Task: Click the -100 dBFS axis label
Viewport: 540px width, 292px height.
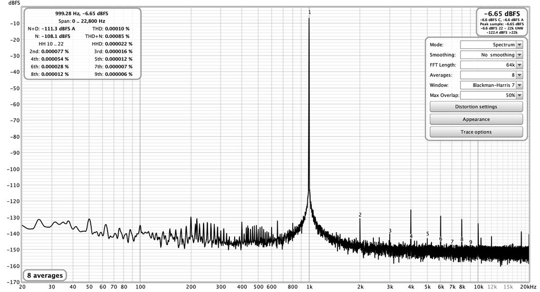Action: point(13,169)
